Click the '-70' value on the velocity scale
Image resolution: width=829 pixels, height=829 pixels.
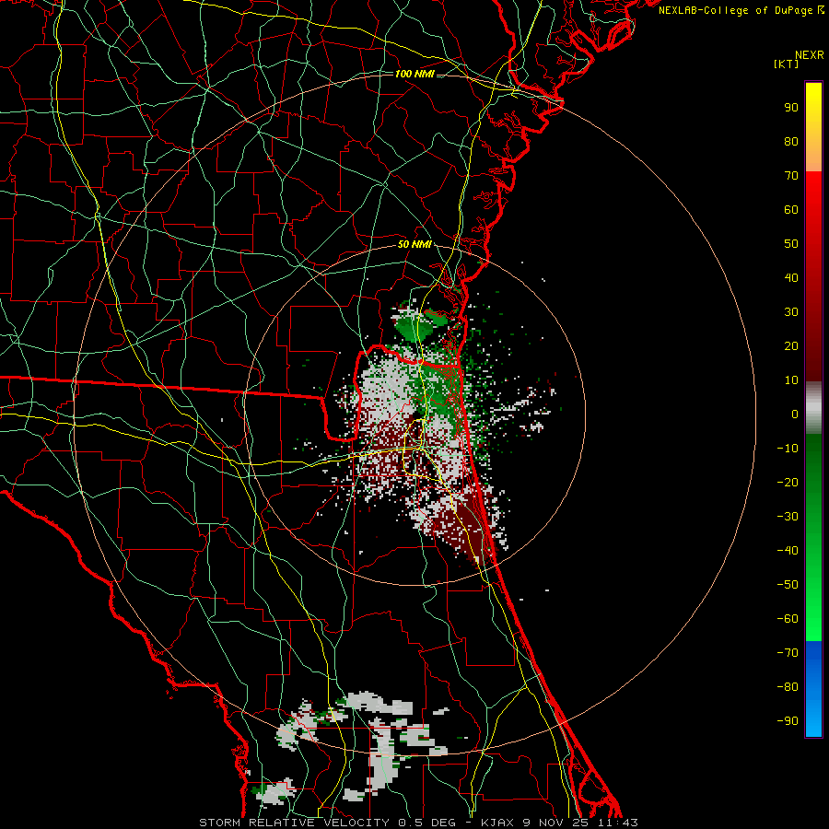point(788,653)
